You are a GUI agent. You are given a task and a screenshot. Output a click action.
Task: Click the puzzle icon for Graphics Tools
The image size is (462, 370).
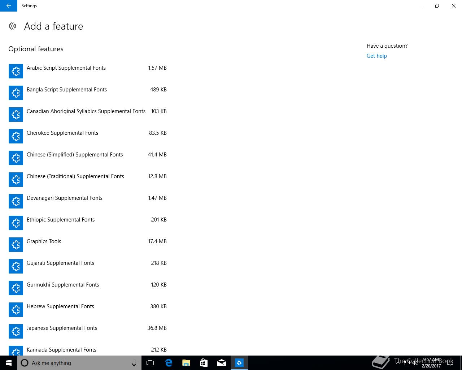pos(16,245)
